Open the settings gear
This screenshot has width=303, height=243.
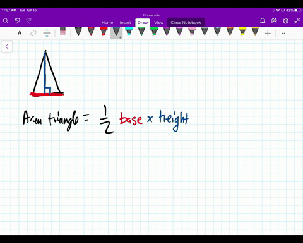pos(285,21)
